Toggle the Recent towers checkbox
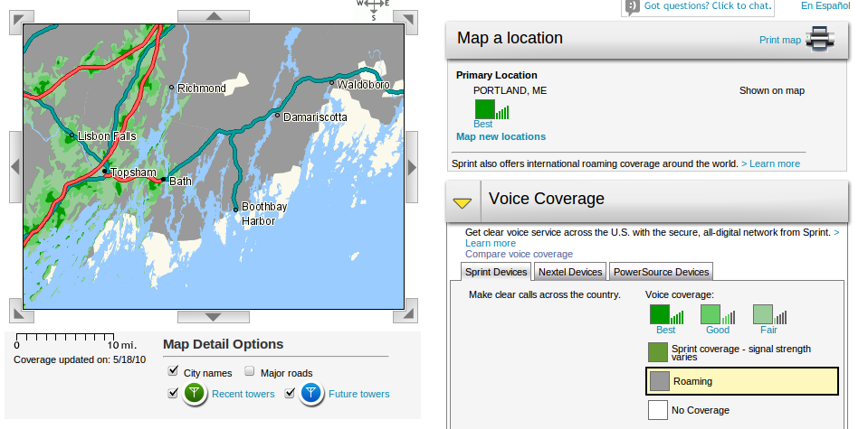868x429 pixels. (x=173, y=393)
